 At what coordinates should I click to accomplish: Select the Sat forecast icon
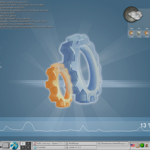click(x=147, y=33)
